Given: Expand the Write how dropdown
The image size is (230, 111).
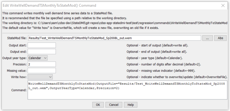Looking at the screenshot, I should point(40,77).
